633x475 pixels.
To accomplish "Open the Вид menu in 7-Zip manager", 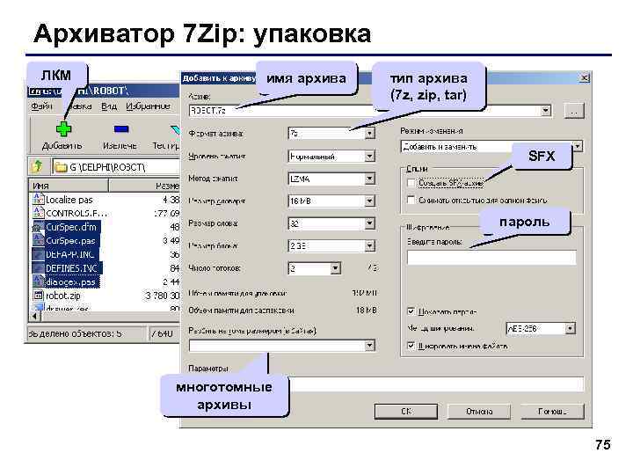I will tap(109, 106).
